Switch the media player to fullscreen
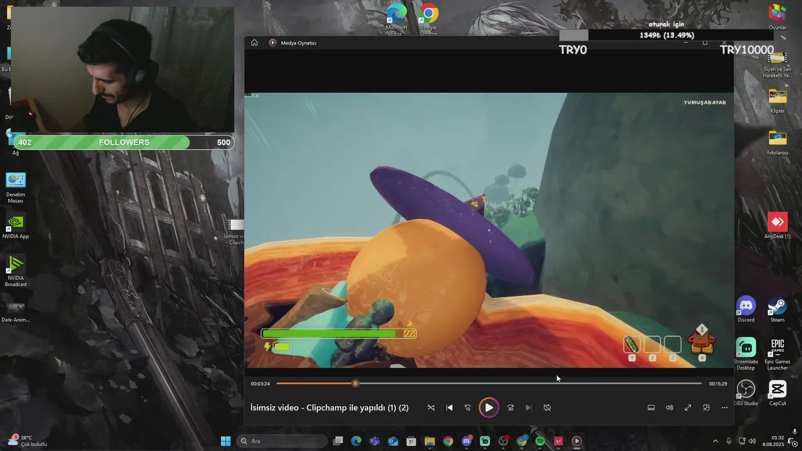This screenshot has width=802, height=451. [x=688, y=408]
